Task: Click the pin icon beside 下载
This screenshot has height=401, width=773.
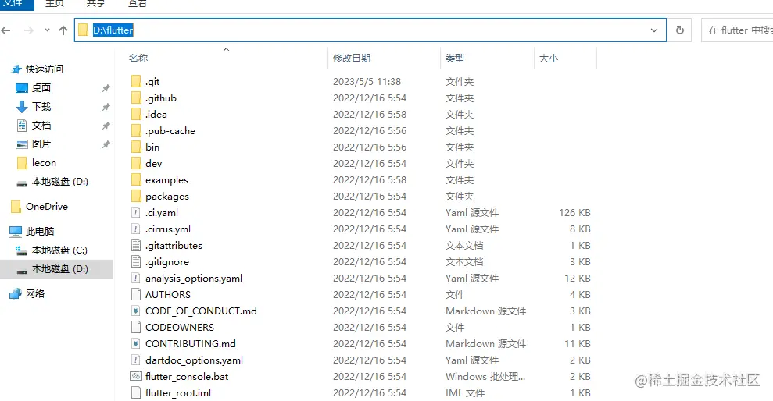Action: tap(106, 107)
